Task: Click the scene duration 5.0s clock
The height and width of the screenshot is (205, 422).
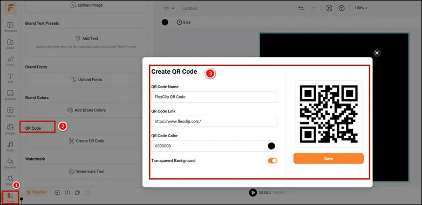Action: point(183,23)
